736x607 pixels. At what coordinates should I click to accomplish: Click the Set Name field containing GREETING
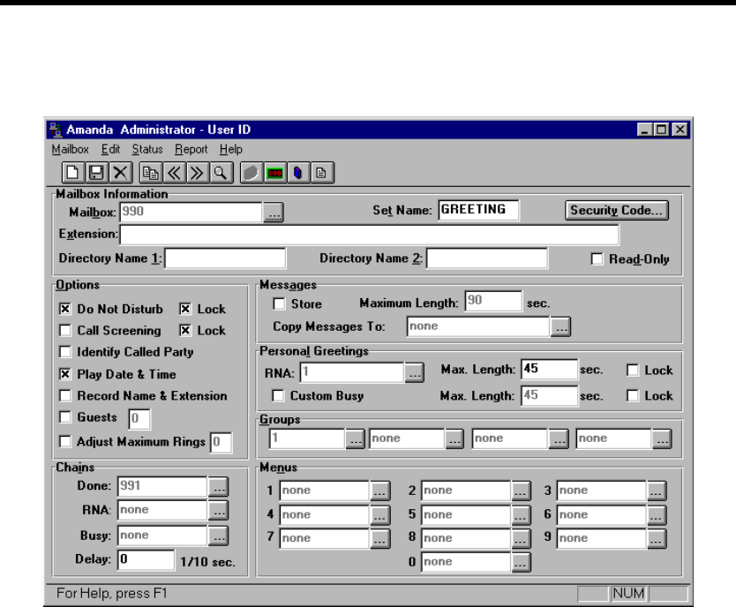[479, 210]
